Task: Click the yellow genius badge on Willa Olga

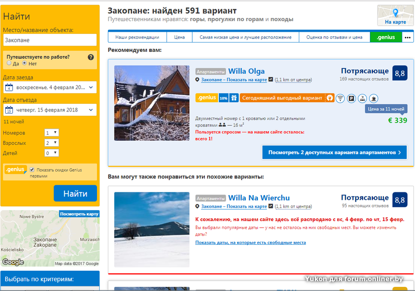Action: 206,98
